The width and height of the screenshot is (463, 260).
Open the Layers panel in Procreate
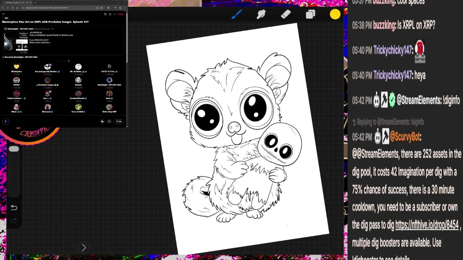coord(310,14)
